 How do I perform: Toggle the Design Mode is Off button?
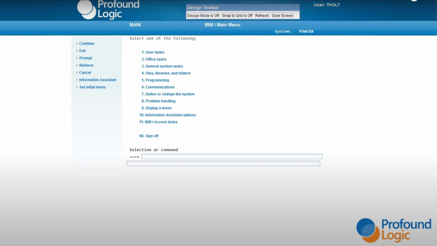tap(203, 16)
